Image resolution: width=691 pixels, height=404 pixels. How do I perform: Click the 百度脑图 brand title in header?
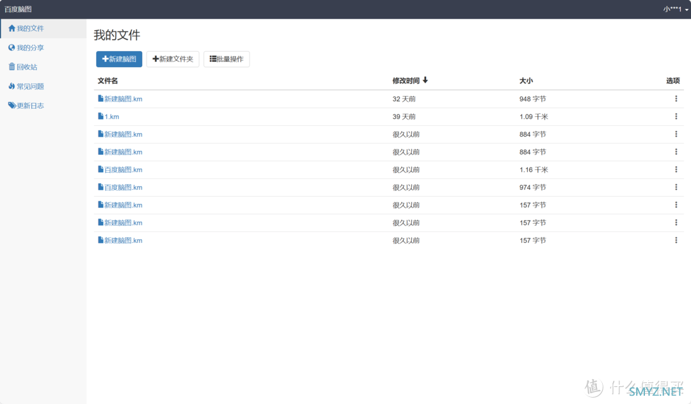(x=18, y=9)
